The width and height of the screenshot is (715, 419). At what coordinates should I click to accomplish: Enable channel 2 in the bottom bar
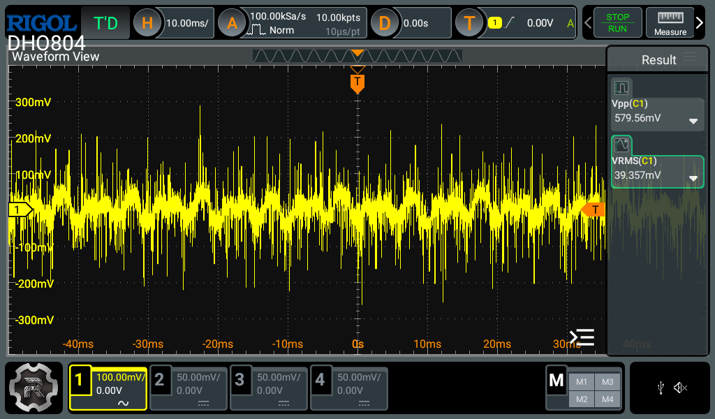point(189,388)
